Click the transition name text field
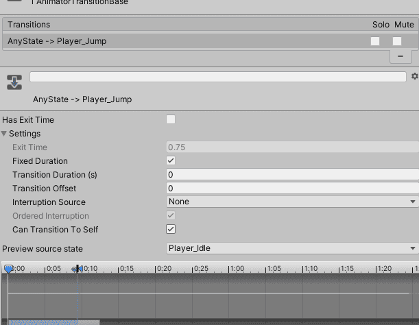This screenshot has width=419, height=325. click(219, 77)
